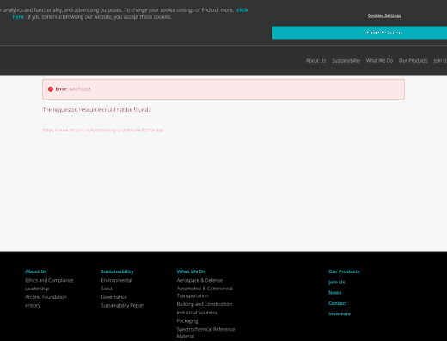Open footer News link
The width and height of the screenshot is (447, 341).
(334, 293)
